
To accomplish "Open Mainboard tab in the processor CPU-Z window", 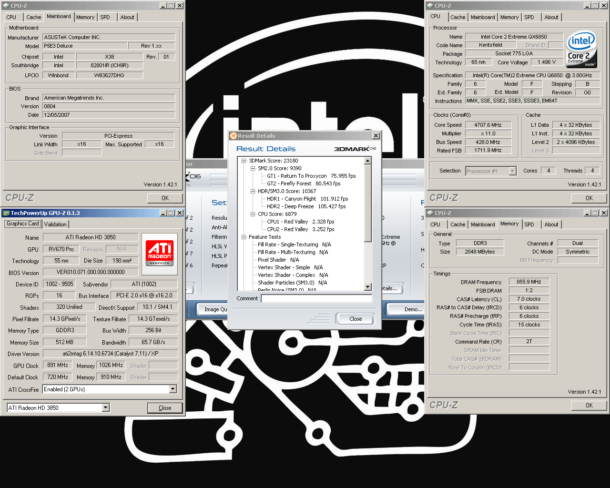I will (483, 17).
